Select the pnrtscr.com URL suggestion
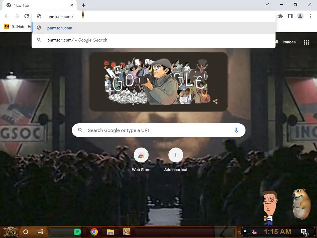317x238 pixels. tap(154, 28)
